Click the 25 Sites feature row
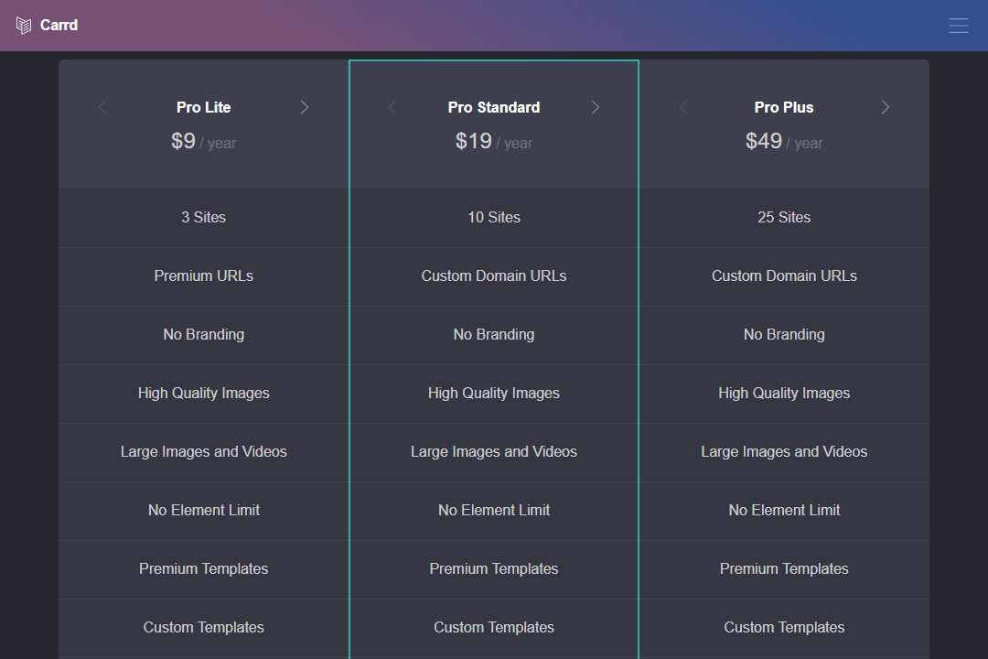The image size is (988, 659). coord(784,218)
